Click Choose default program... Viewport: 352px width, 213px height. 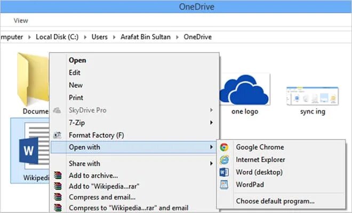pos(281,201)
